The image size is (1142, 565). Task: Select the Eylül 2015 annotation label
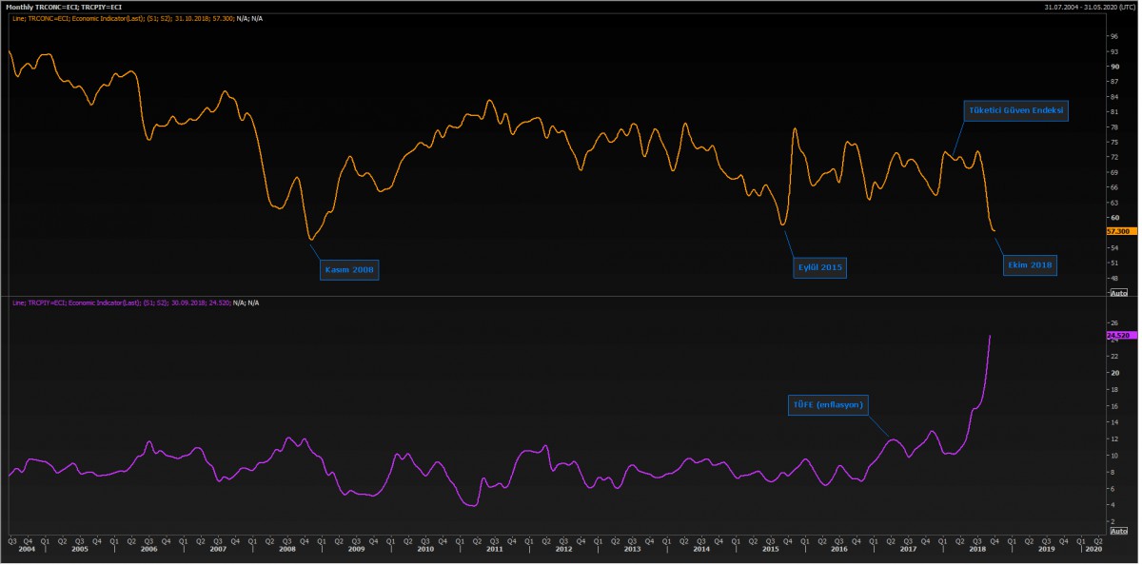[820, 267]
